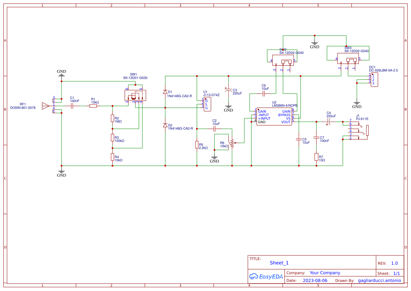Click the EasyEDA logo in title block
The image size is (411, 291).
tap(266, 276)
